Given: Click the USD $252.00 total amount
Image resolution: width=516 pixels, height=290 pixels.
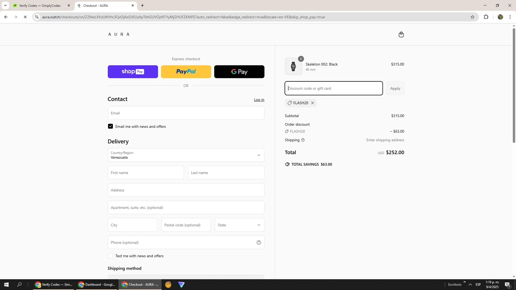Looking at the screenshot, I should click(x=391, y=153).
